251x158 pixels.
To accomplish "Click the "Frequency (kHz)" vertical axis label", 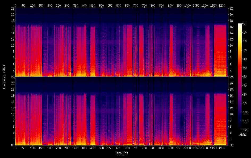I will pyautogui.click(x=4, y=77).
